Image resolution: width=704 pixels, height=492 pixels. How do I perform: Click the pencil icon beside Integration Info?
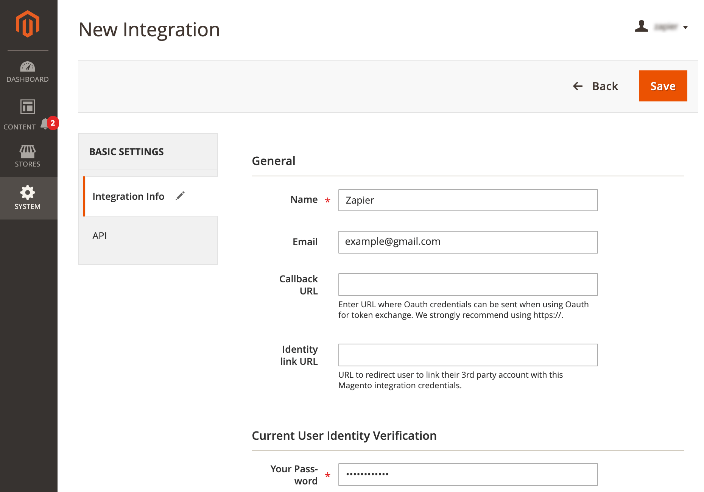point(181,196)
